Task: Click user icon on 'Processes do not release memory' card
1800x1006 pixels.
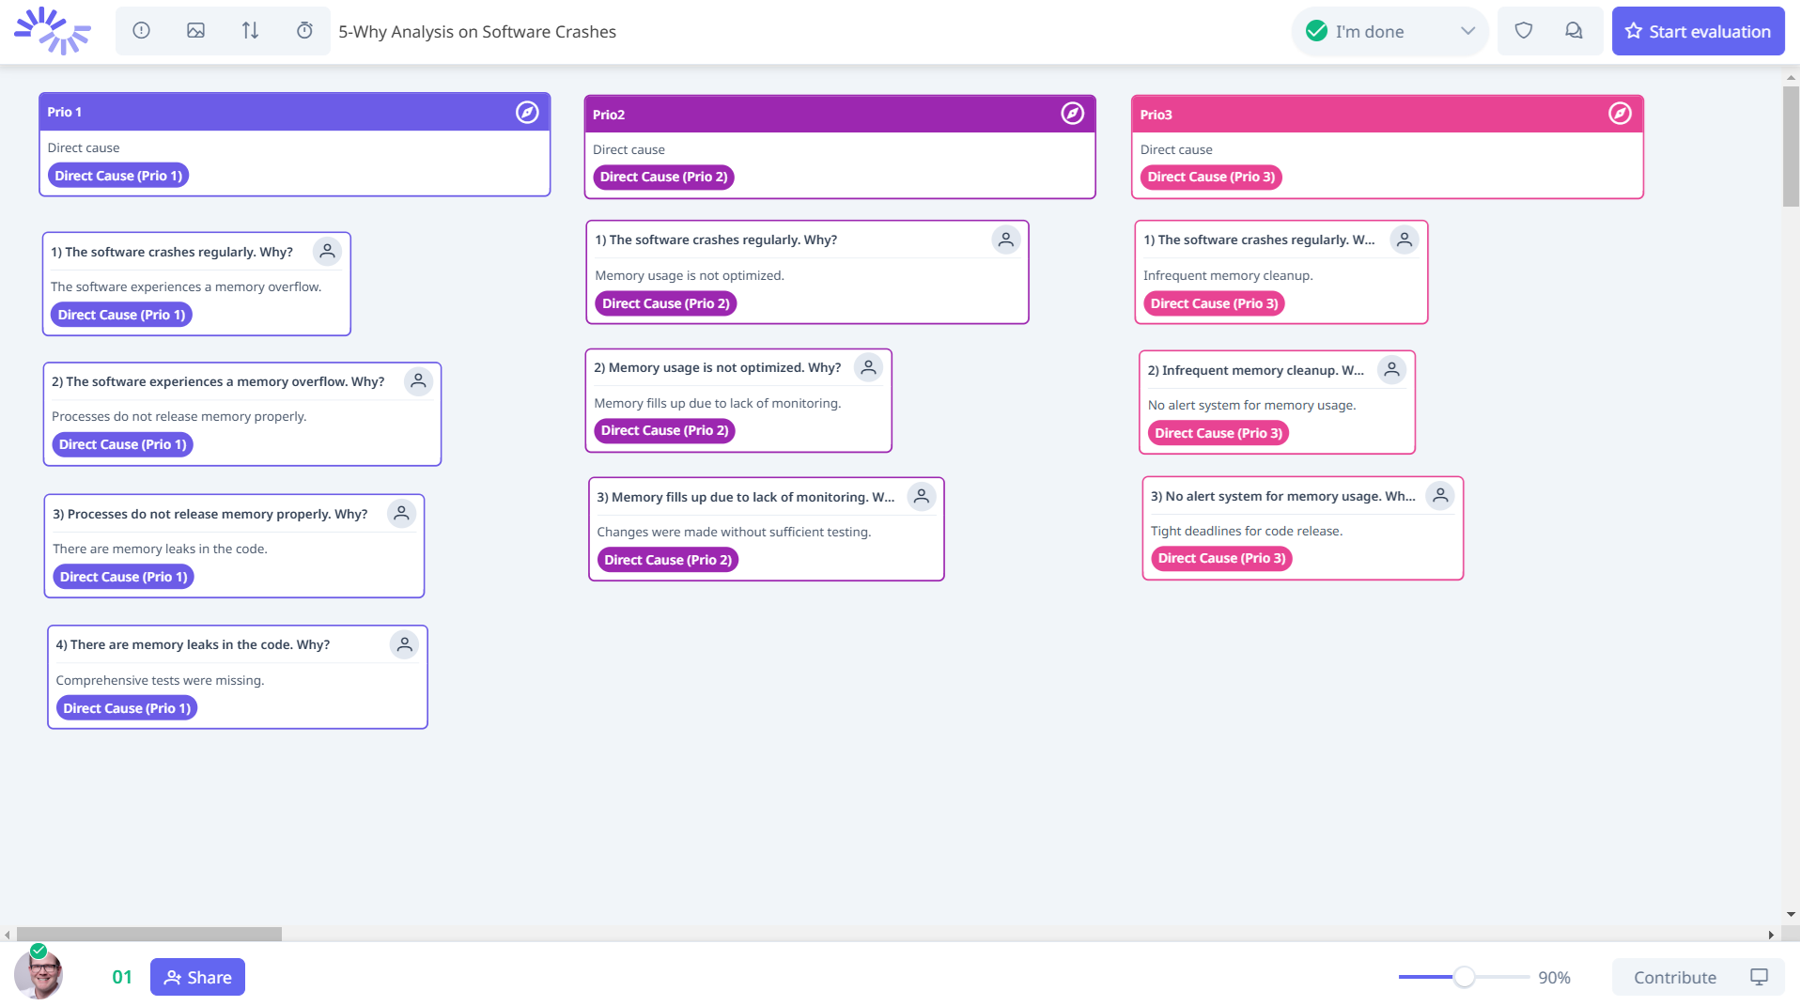Action: tap(401, 513)
